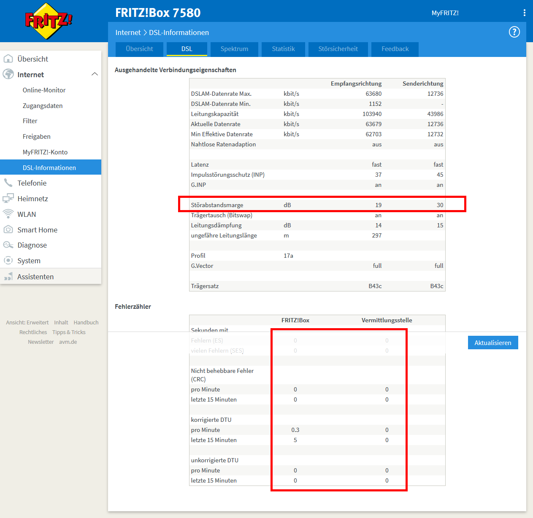This screenshot has width=533, height=518.
Task: Open Heimnetz via its network icon
Action: coord(8,198)
